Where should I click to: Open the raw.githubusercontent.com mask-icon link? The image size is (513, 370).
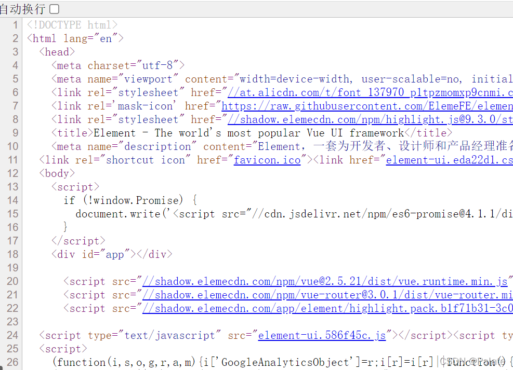coord(367,106)
